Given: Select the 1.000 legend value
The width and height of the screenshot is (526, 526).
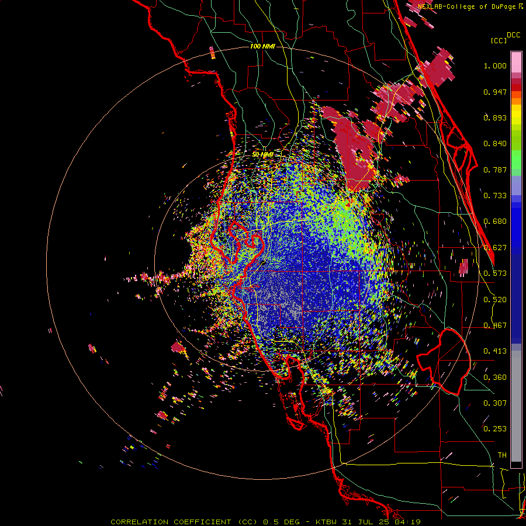Looking at the screenshot, I should click(495, 65).
